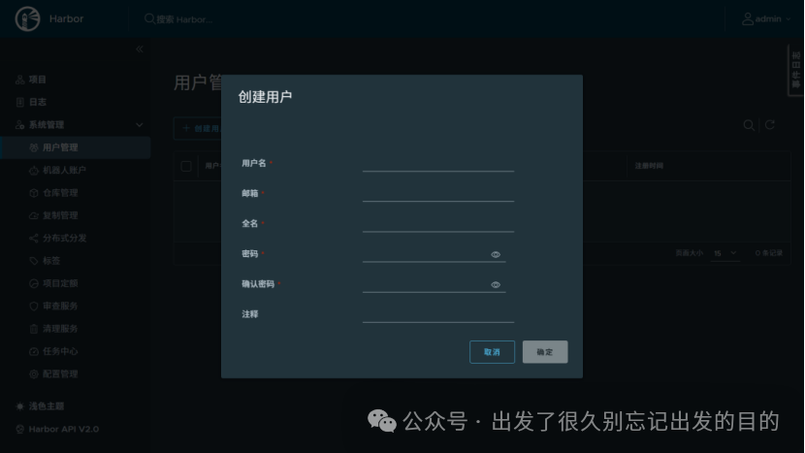Open the right-edge side panel tab
The image size is (805, 453).
[795, 71]
